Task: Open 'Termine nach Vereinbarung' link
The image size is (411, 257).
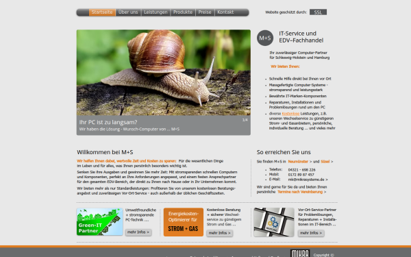Action: click(300, 192)
